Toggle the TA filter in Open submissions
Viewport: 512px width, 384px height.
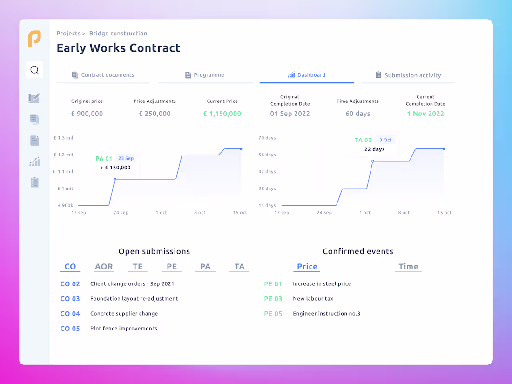pos(239,266)
